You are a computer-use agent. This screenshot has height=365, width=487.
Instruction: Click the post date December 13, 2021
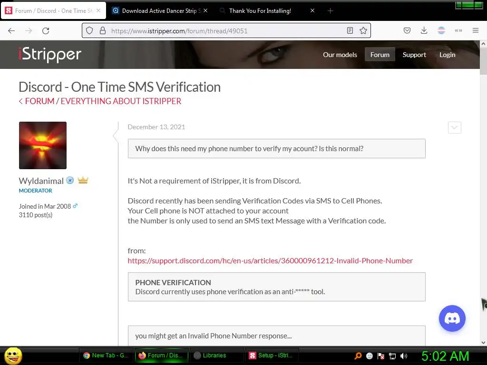(156, 127)
